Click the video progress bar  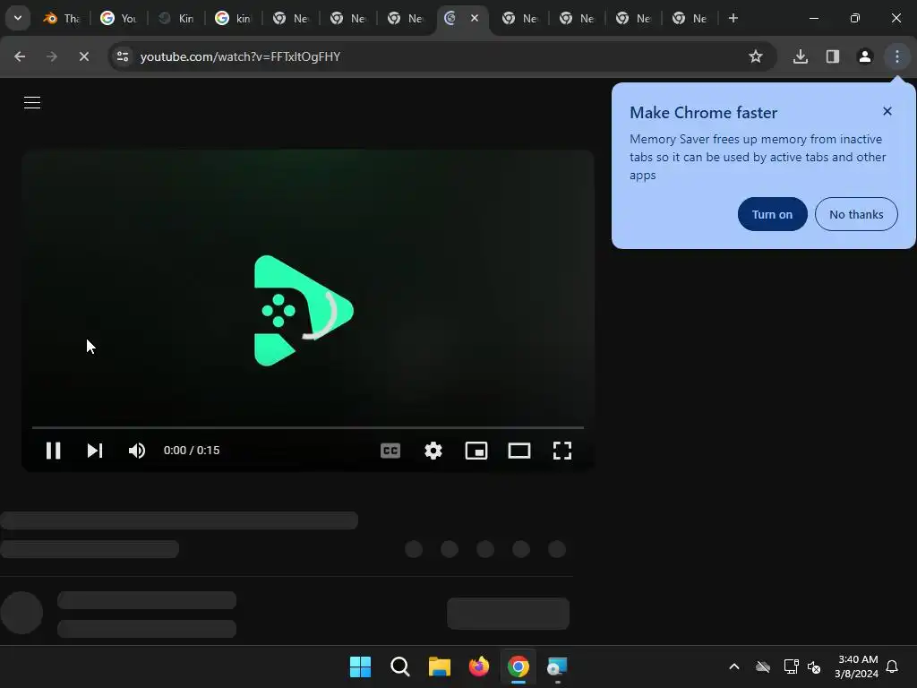[308, 427]
